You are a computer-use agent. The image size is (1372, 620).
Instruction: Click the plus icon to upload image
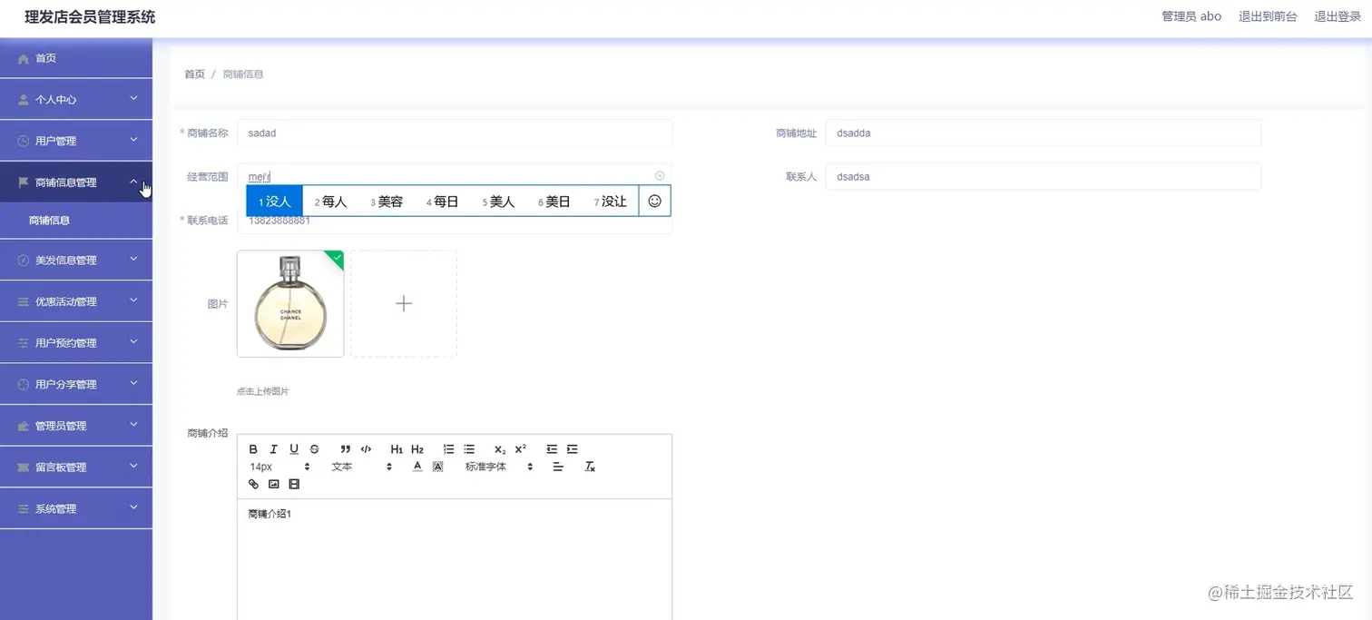pos(404,304)
